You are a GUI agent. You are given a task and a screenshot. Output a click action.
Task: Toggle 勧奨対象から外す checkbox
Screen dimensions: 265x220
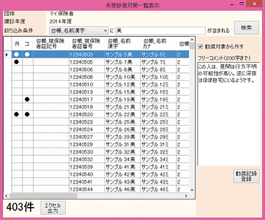[201, 46]
